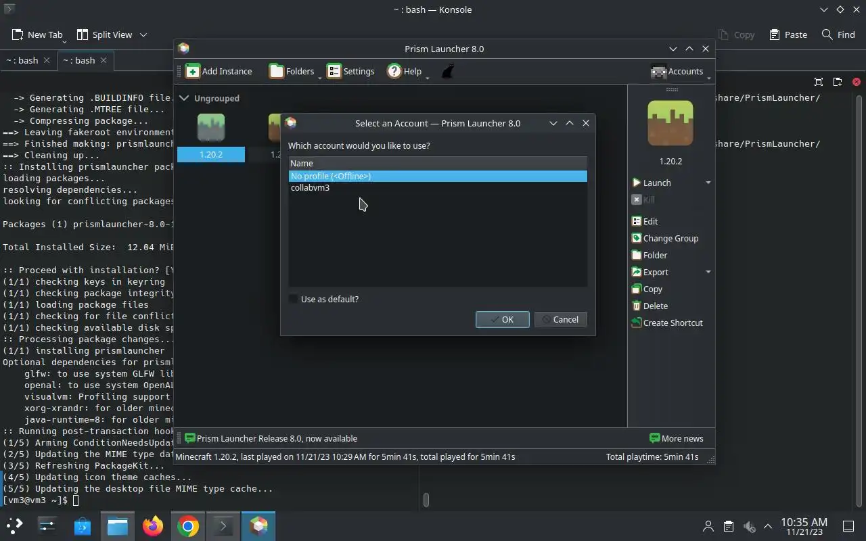Image resolution: width=866 pixels, height=541 pixels.
Task: Open the More news button
Action: (677, 438)
